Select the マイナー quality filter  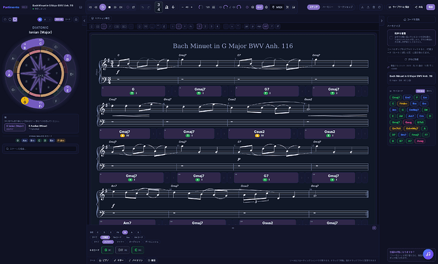pos(121,242)
